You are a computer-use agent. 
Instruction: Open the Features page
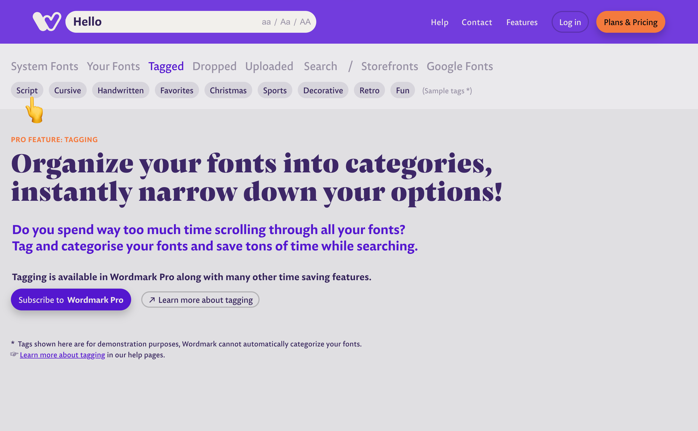pos(522,22)
